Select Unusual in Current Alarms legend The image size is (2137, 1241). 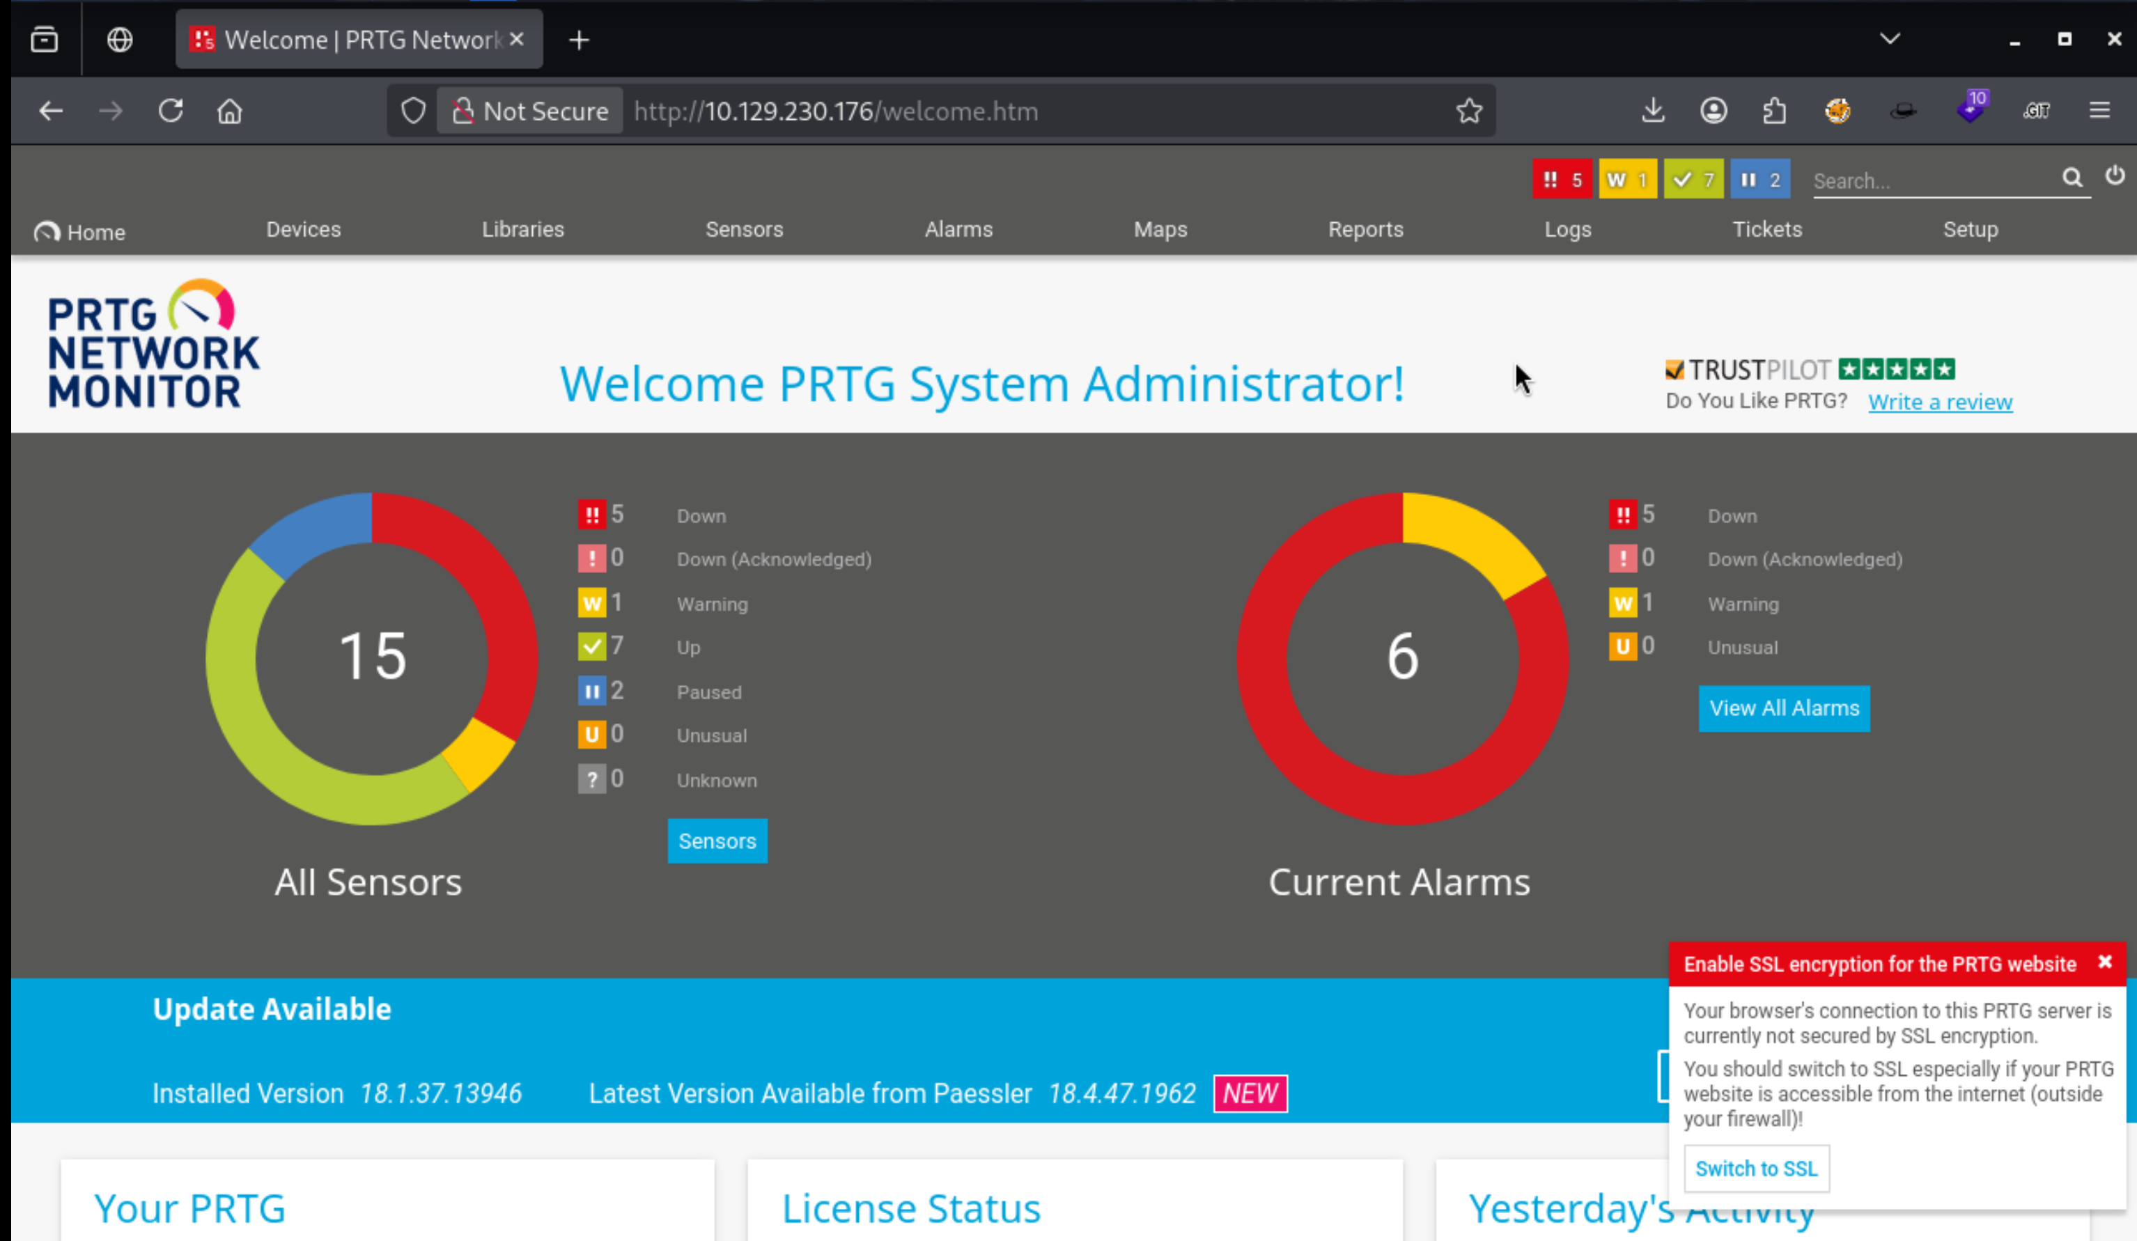click(1742, 647)
